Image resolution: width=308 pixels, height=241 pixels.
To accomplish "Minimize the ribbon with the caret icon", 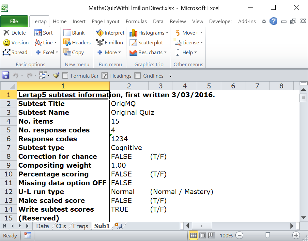I will (x=264, y=22).
